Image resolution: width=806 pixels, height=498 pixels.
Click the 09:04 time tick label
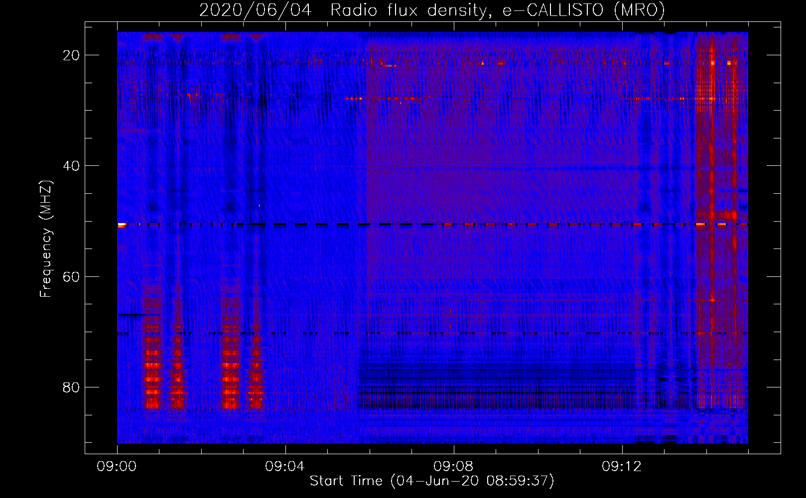tap(285, 467)
